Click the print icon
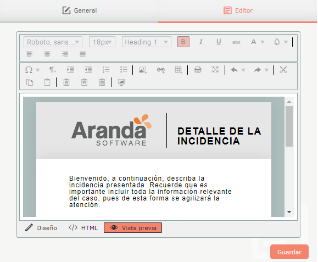 point(198,70)
